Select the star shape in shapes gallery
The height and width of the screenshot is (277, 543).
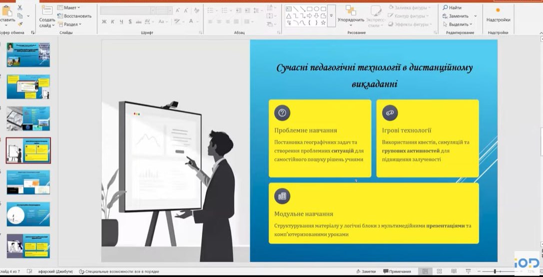coord(324,23)
